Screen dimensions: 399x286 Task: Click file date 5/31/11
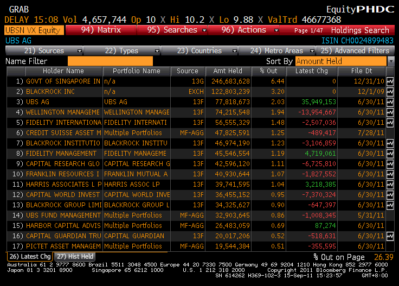371,215
